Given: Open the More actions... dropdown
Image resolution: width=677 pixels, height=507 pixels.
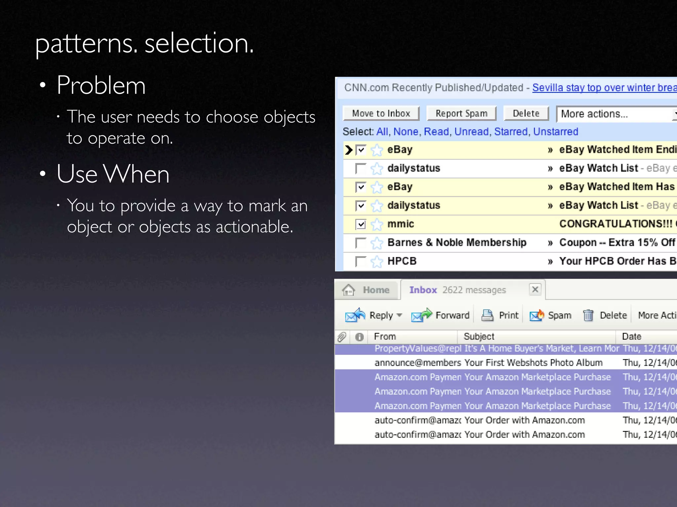Looking at the screenshot, I should click(x=617, y=114).
